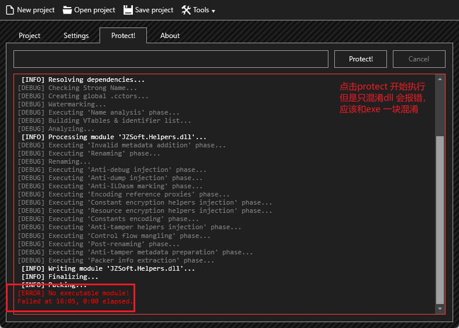Image resolution: width=459 pixels, height=328 pixels.
Task: Click the empty progress bar field
Action: pyautogui.click(x=171, y=59)
